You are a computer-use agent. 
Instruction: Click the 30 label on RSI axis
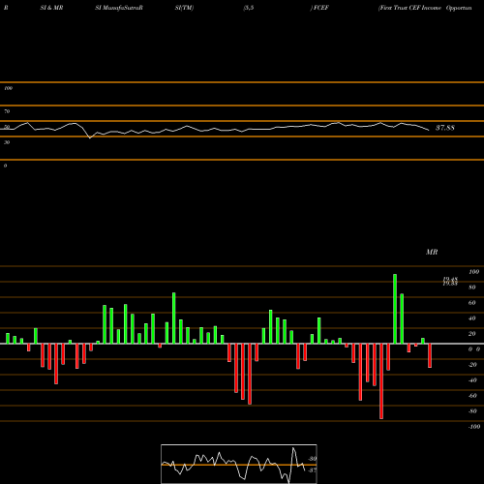[7, 142]
